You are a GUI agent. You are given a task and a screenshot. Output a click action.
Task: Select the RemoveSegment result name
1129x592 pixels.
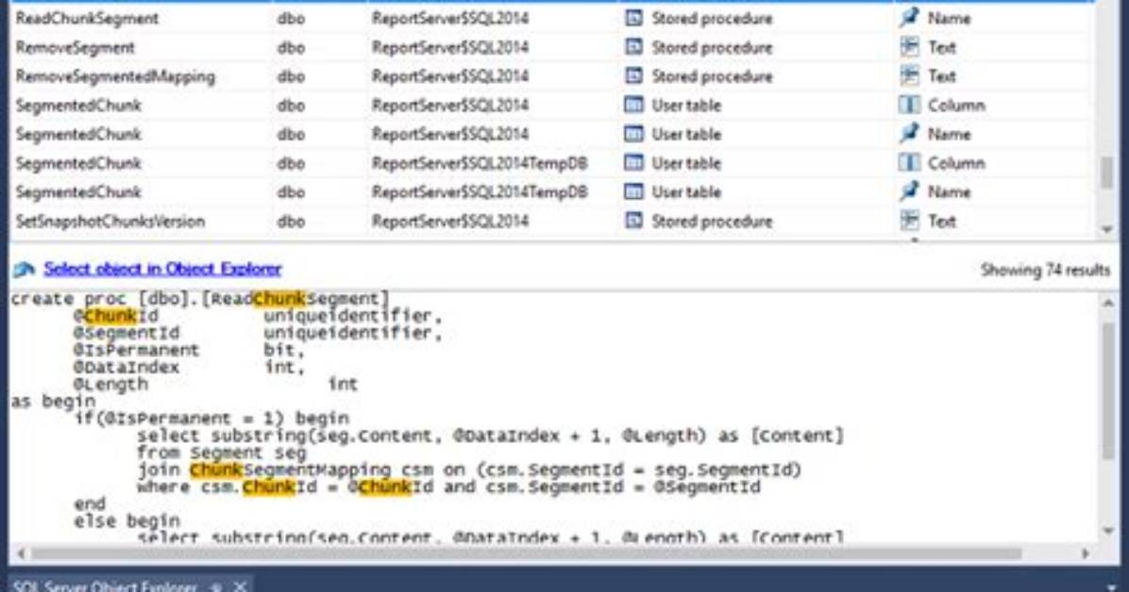[x=75, y=47]
